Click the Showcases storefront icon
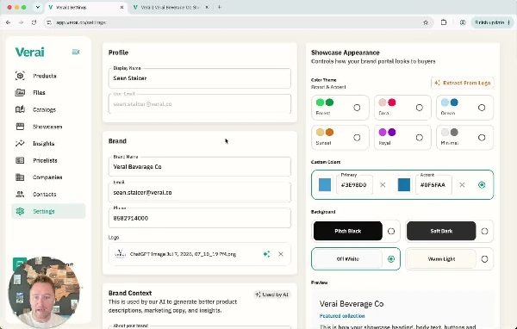This screenshot has width=517, height=329. pos(20,127)
